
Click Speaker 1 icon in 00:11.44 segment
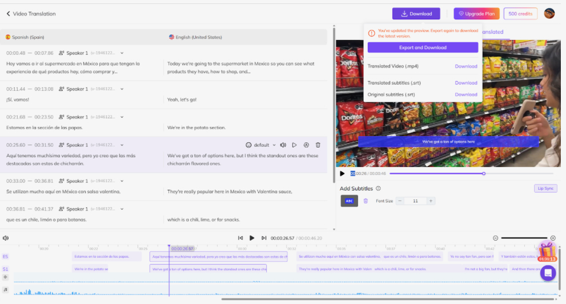click(x=61, y=89)
